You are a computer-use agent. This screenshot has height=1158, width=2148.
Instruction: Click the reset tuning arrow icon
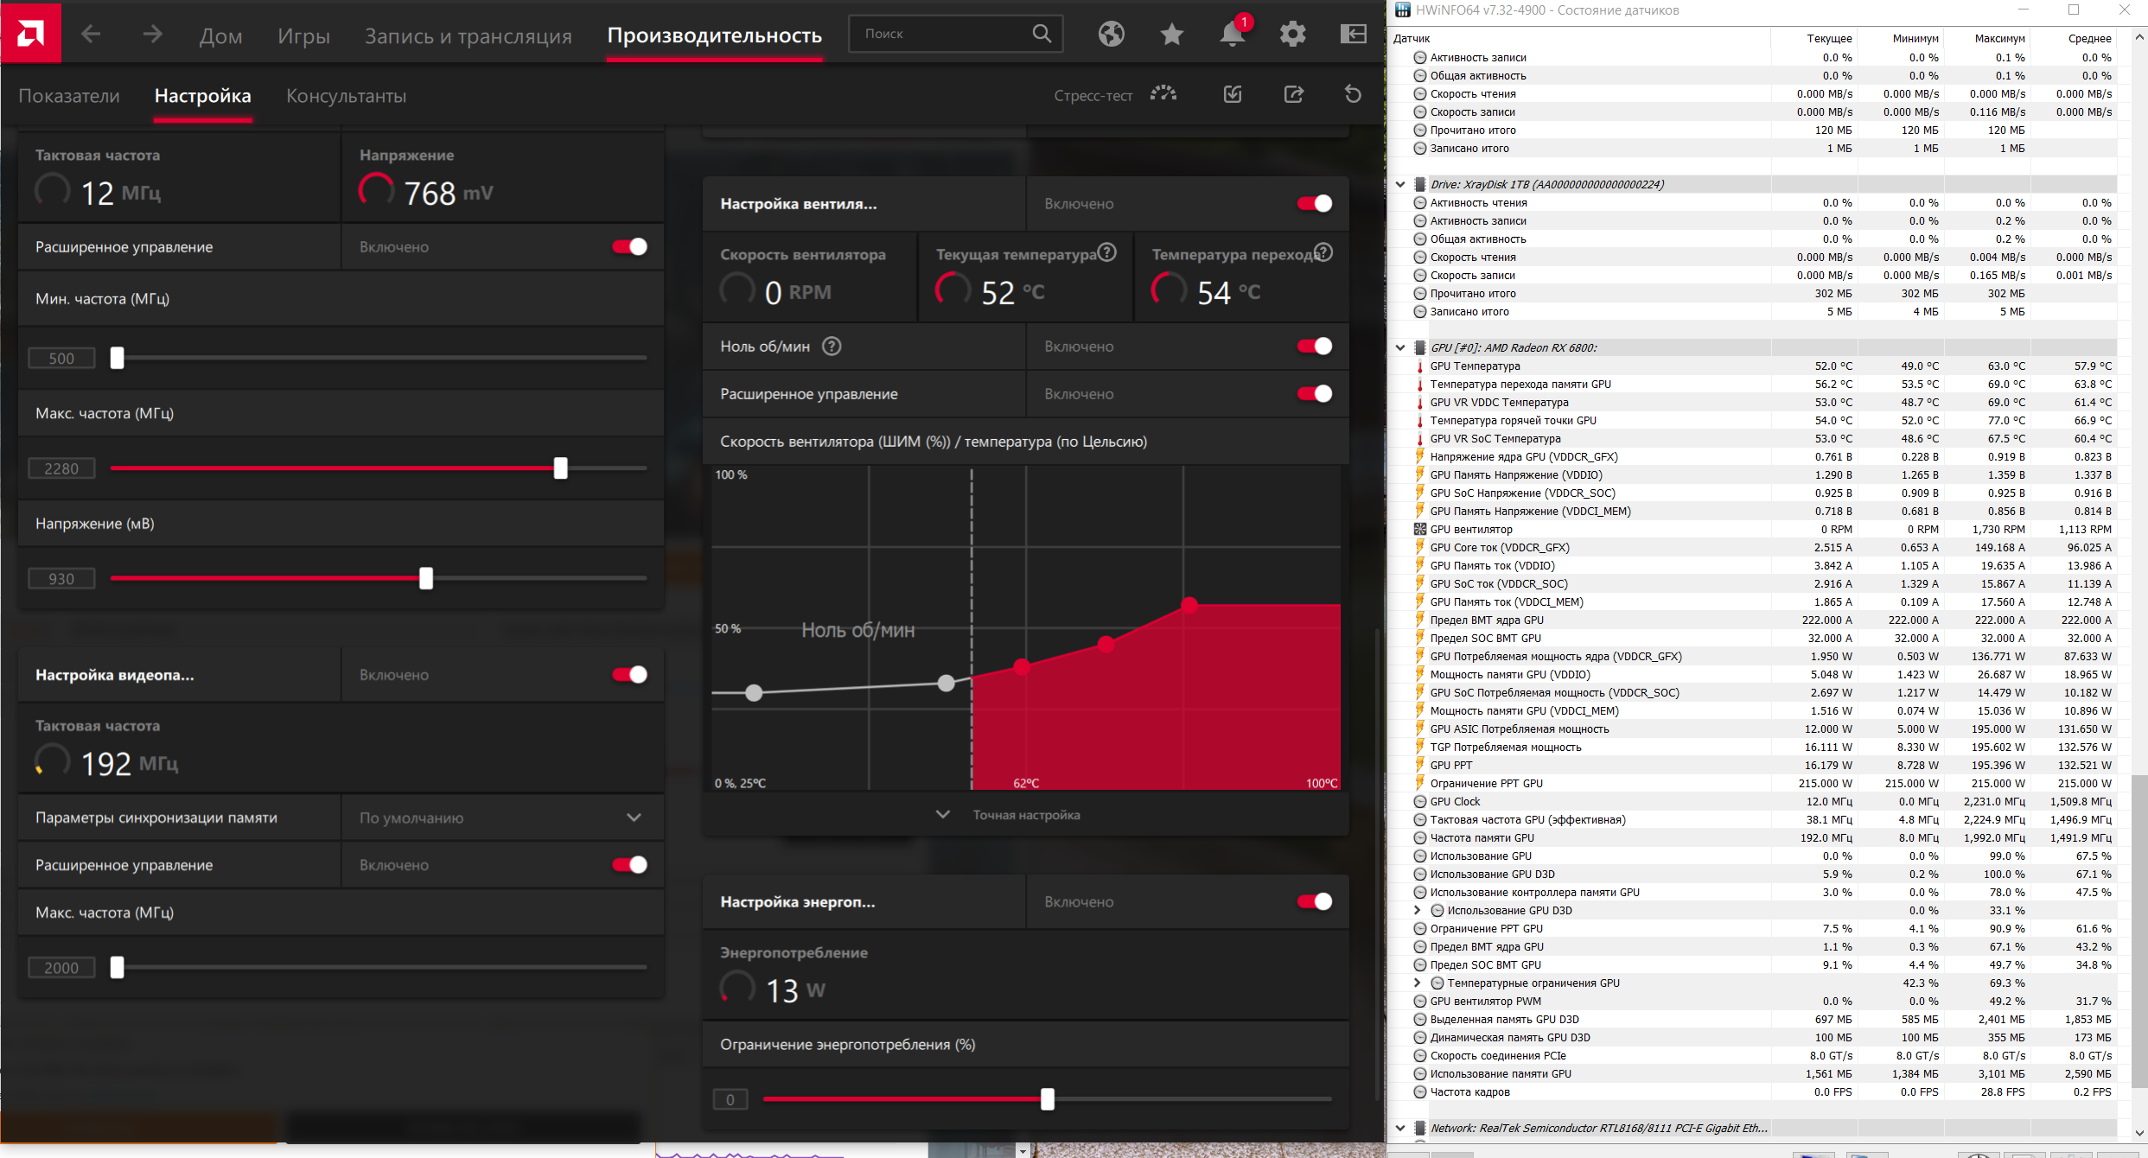click(x=1353, y=94)
